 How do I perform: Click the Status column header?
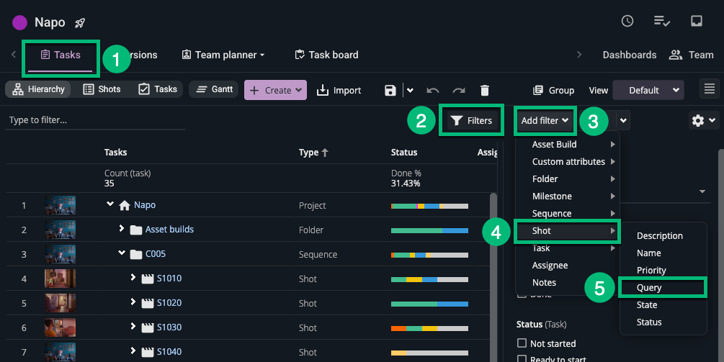click(x=404, y=152)
